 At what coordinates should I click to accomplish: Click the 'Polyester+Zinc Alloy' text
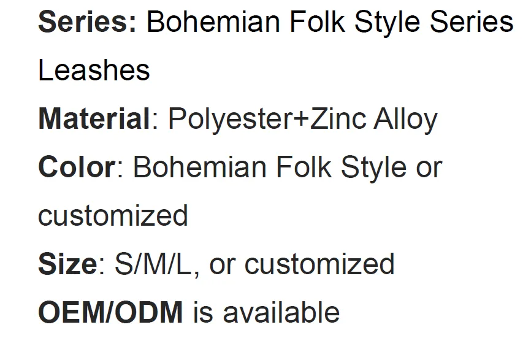[x=302, y=118]
